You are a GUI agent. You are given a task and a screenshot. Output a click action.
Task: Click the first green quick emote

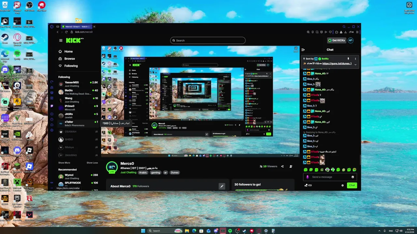coord(306,170)
